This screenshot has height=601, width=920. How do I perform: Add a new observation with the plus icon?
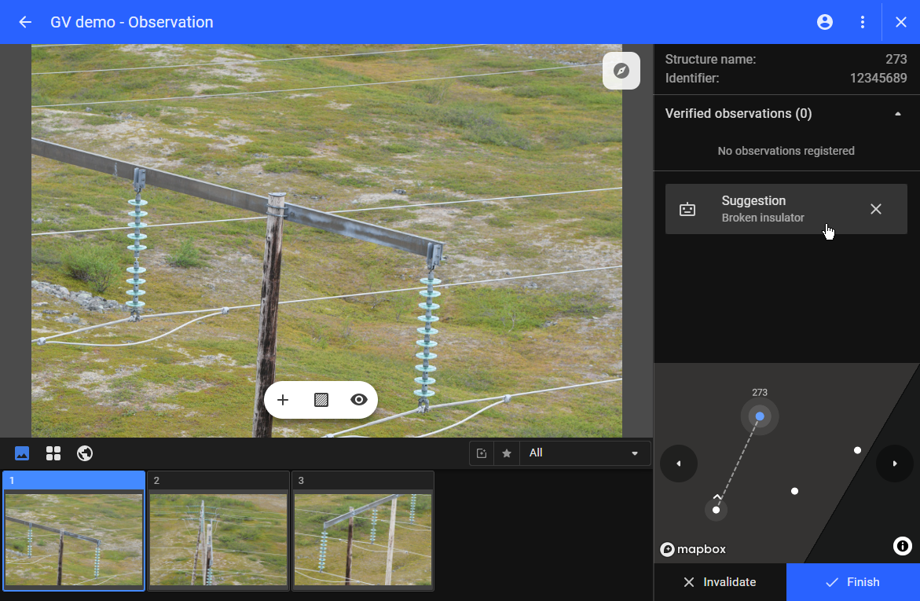pyautogui.click(x=283, y=400)
